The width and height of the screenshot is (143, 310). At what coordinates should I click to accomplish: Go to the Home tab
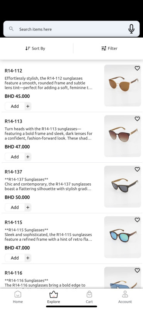click(18, 297)
